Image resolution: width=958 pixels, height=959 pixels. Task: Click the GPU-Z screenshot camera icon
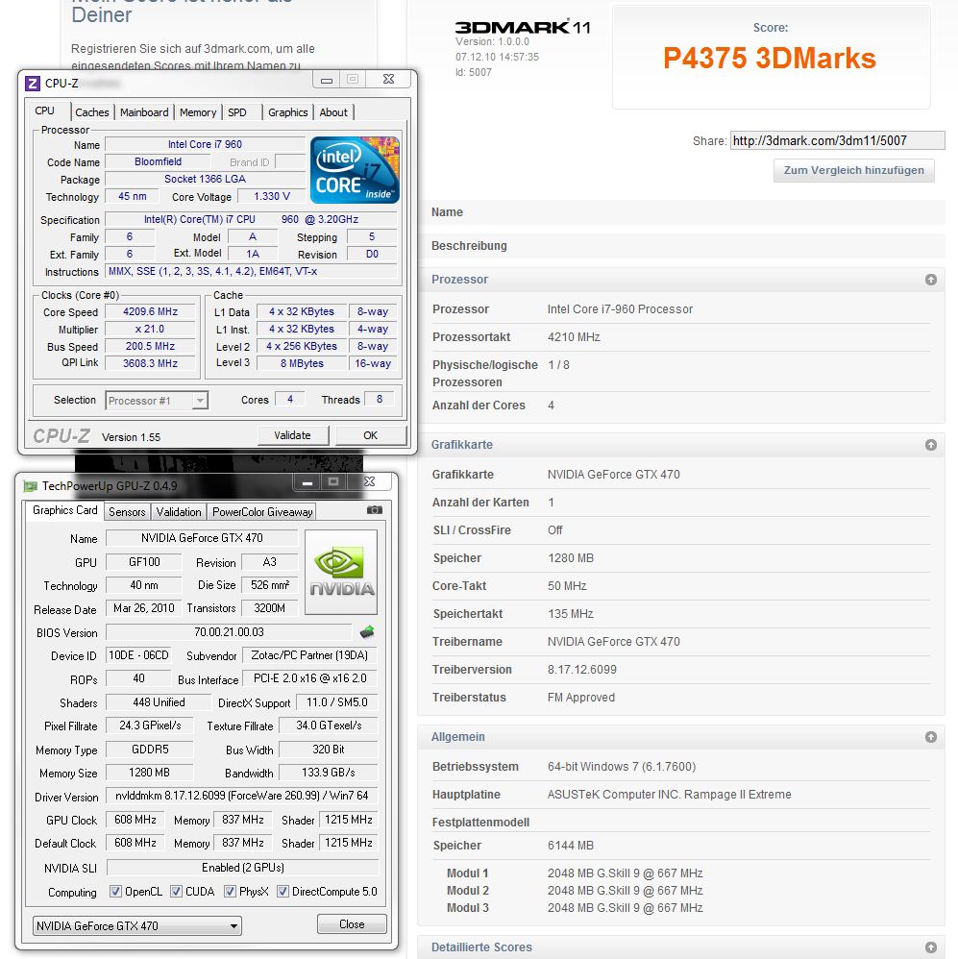[x=374, y=510]
